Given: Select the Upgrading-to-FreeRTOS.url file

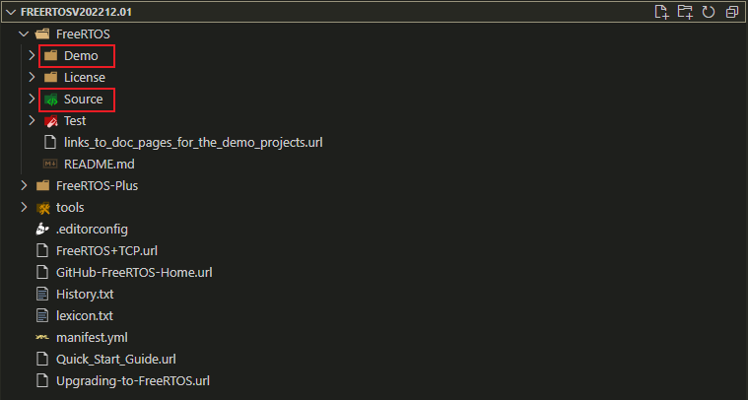Looking at the screenshot, I should click(x=133, y=380).
